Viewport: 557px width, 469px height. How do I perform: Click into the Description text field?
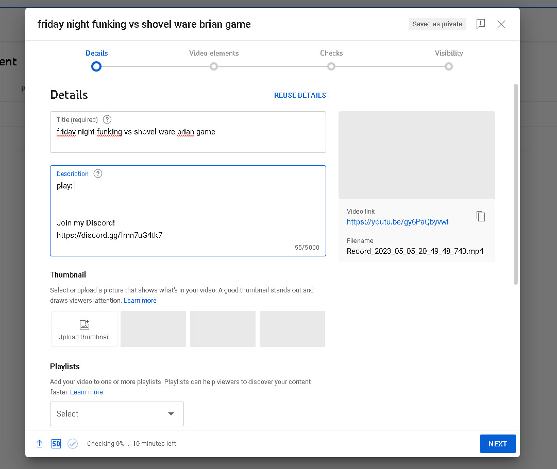click(188, 211)
